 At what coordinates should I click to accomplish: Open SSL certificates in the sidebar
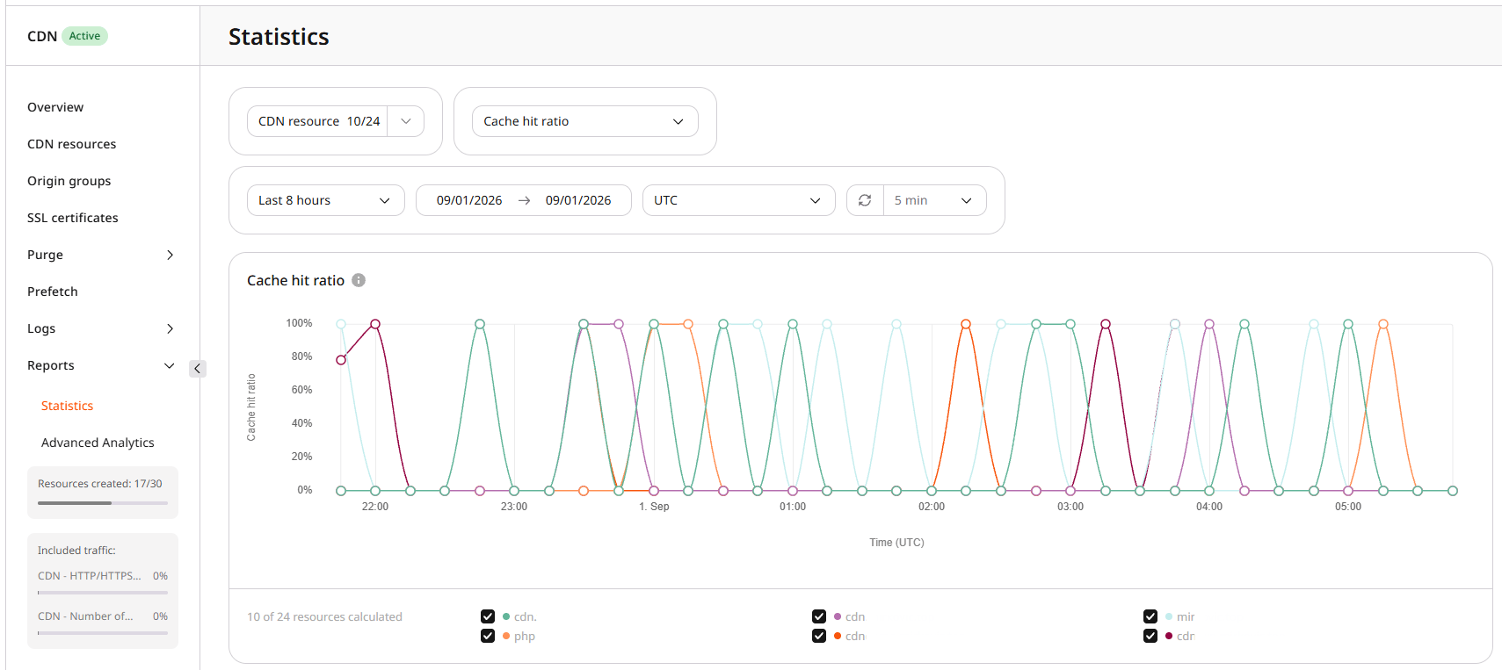[73, 218]
